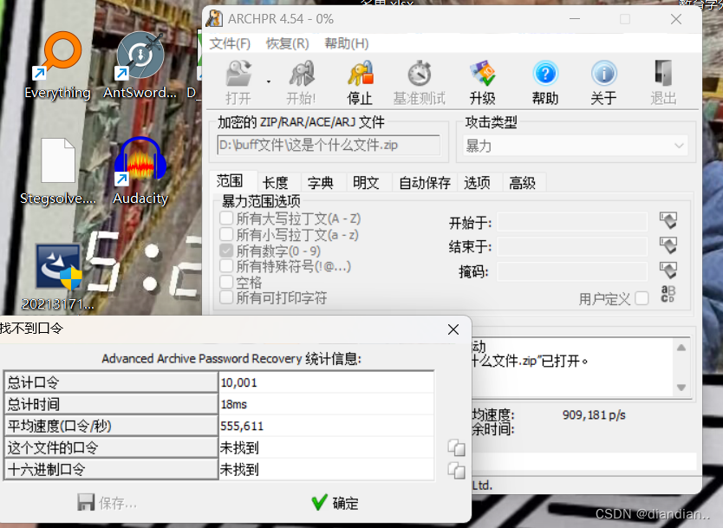Open the Everything desktop shortcut

57,65
